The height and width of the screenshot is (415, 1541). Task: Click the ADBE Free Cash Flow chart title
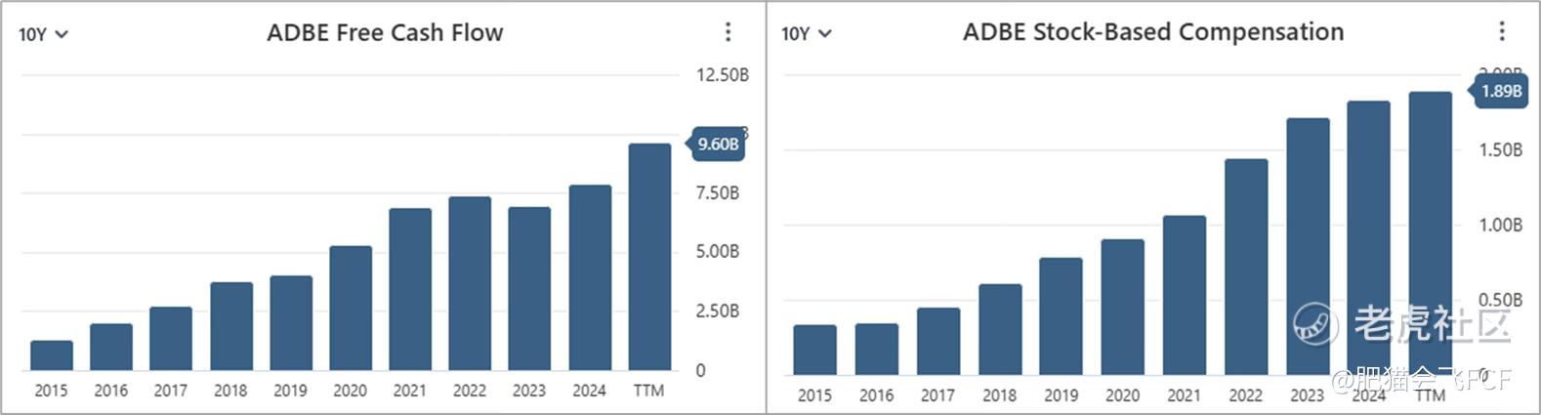tap(385, 32)
